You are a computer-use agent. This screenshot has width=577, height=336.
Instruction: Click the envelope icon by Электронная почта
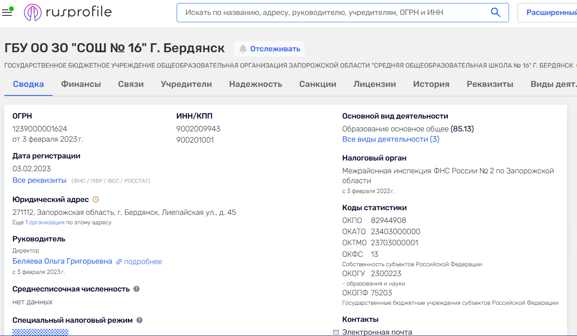336,332
